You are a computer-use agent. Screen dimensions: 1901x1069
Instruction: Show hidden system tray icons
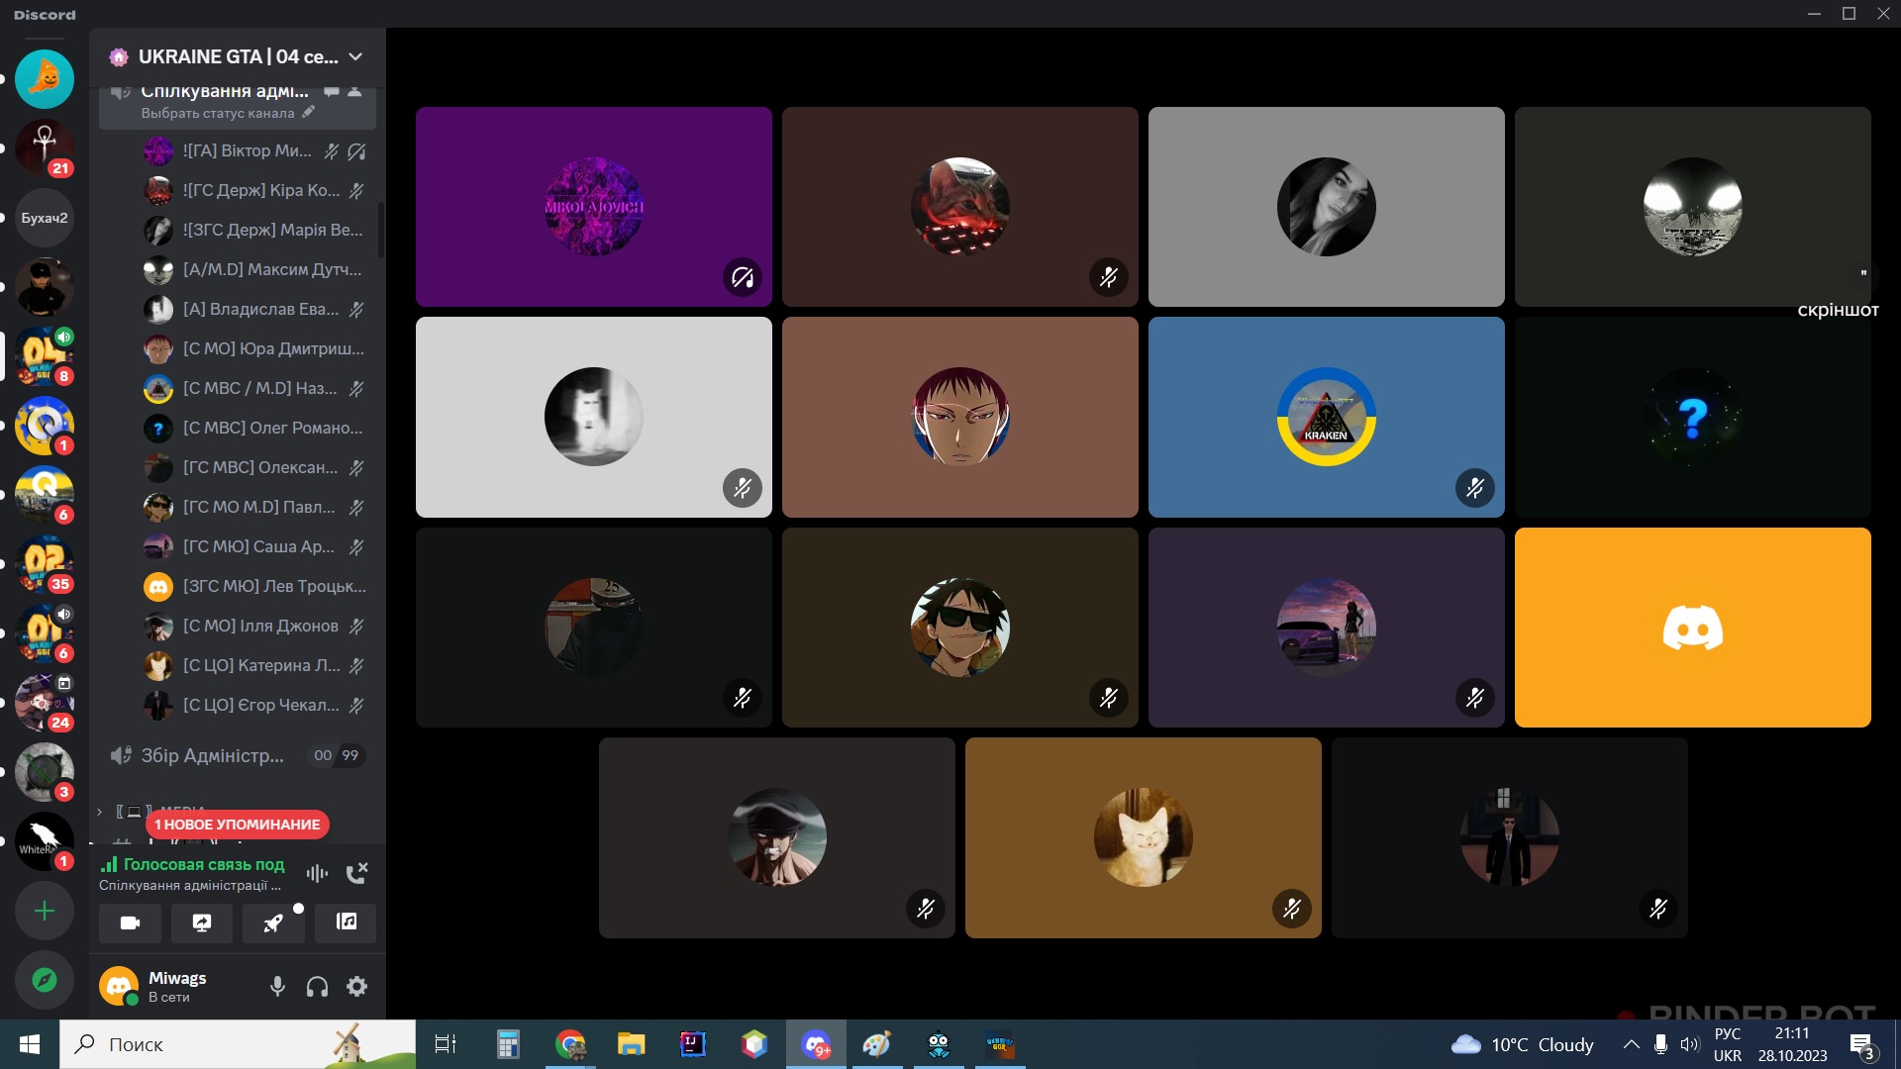click(1631, 1044)
